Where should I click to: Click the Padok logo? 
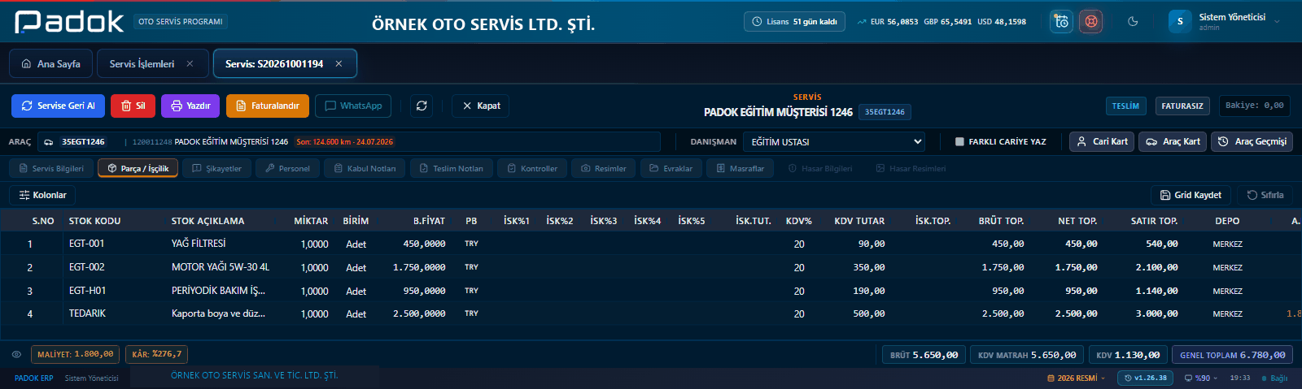[69, 22]
